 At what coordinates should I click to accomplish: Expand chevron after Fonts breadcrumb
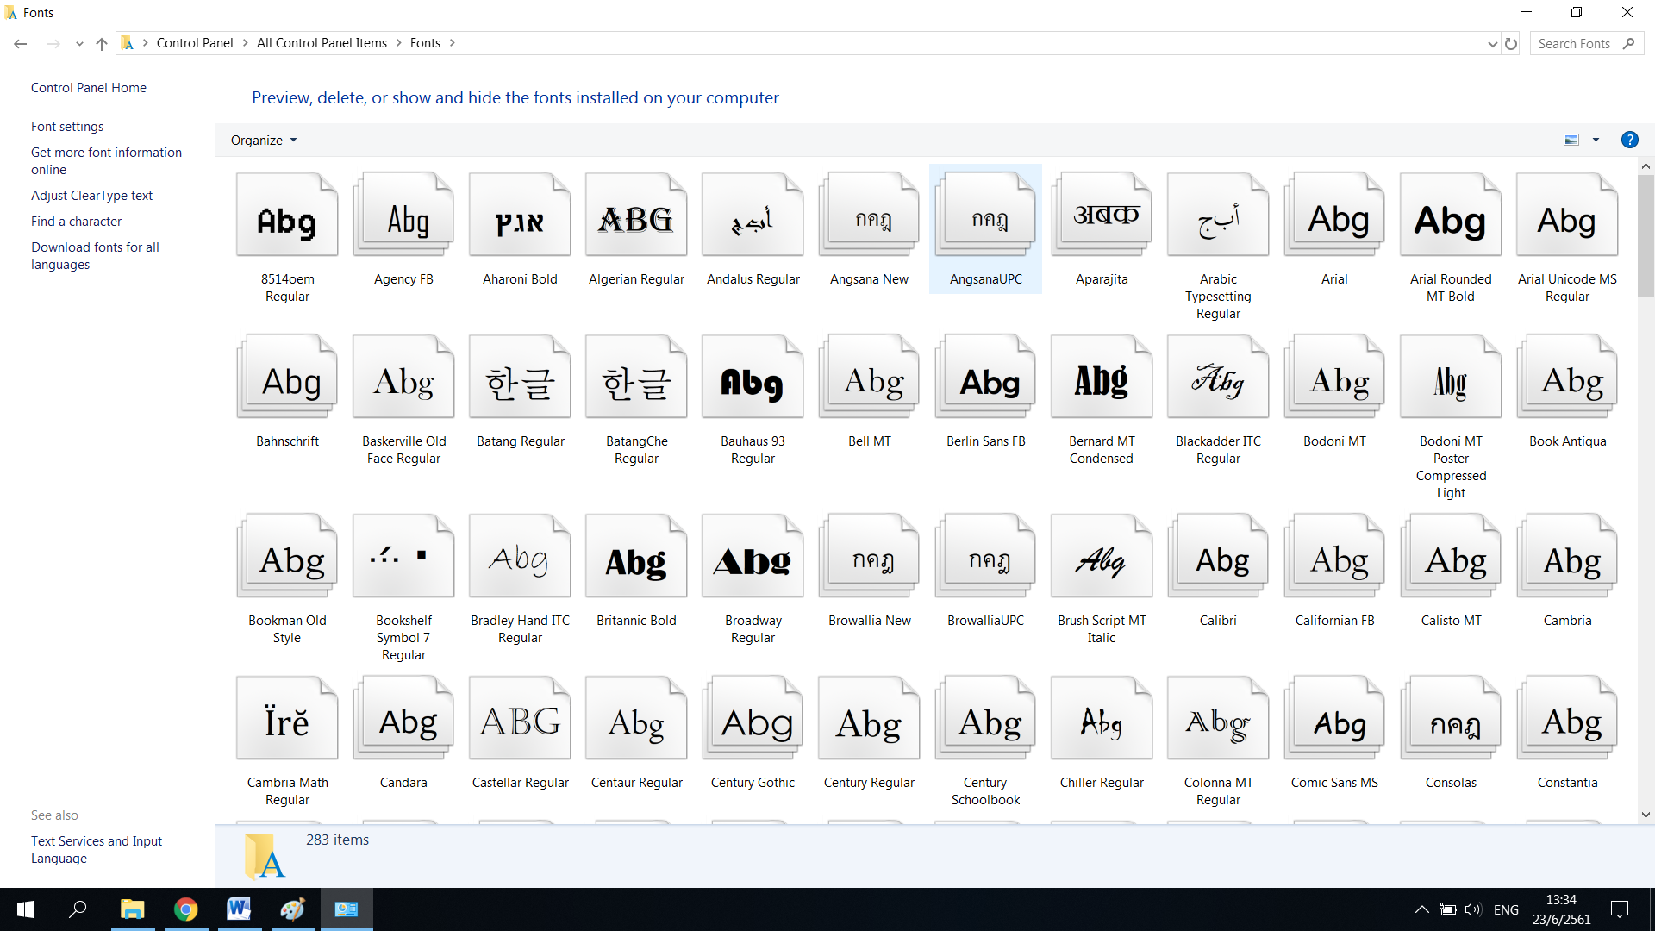452,43
